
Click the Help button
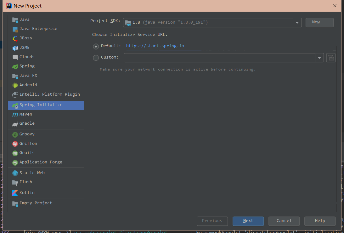tap(320, 221)
